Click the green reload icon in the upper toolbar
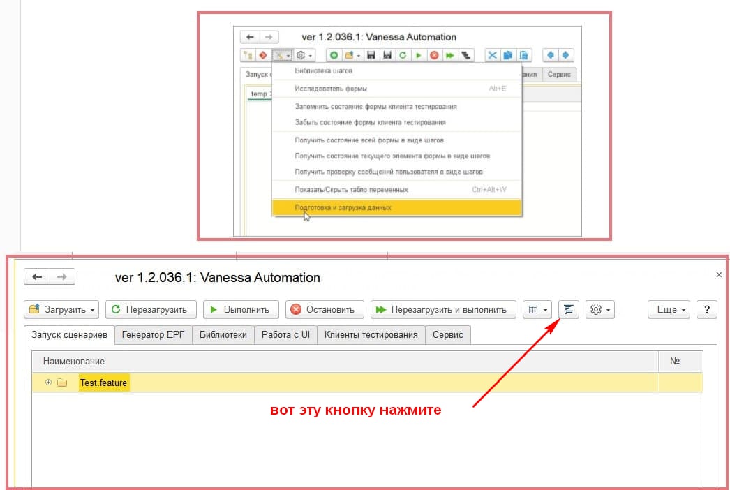The width and height of the screenshot is (730, 490). 403,55
